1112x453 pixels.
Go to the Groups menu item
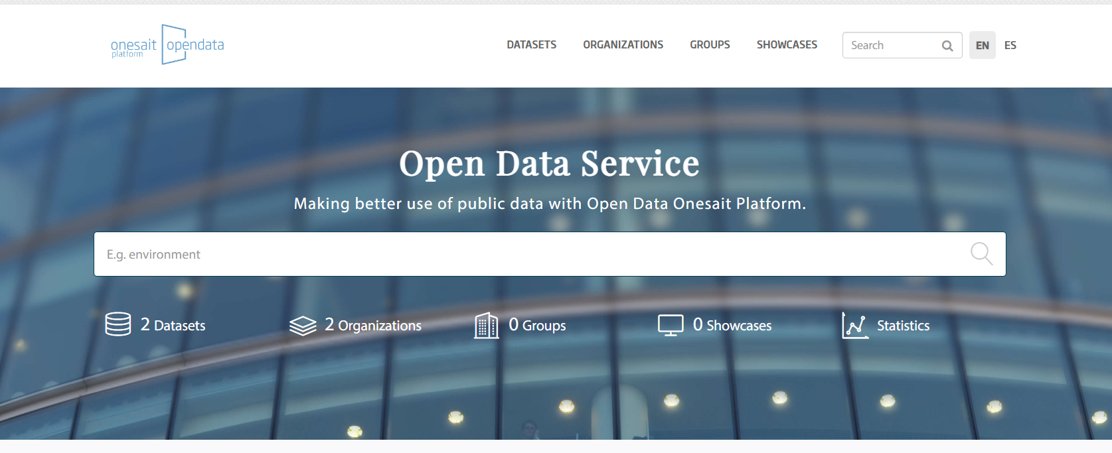pyautogui.click(x=710, y=45)
